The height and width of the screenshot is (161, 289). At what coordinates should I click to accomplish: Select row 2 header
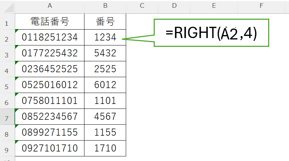pos(7,38)
